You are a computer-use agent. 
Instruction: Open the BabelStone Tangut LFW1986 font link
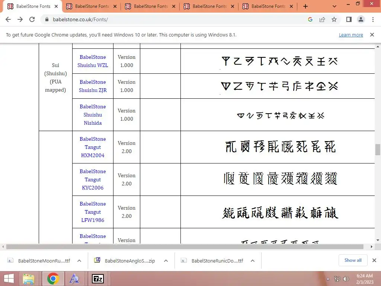93,212
